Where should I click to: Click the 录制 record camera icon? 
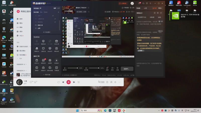pyautogui.click(x=112, y=68)
